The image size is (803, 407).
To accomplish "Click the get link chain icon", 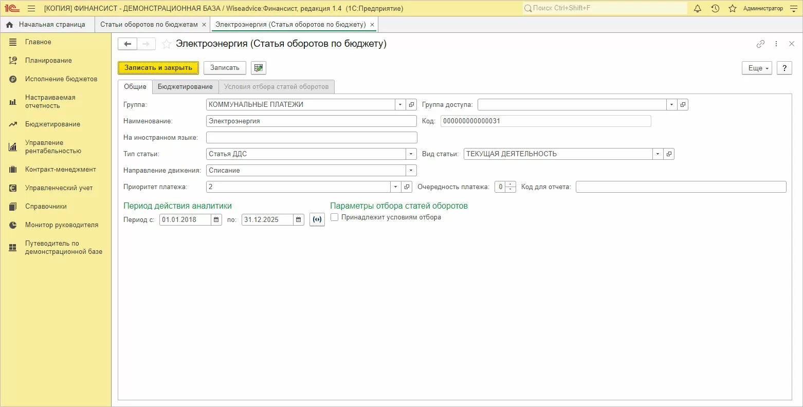I will (x=760, y=44).
